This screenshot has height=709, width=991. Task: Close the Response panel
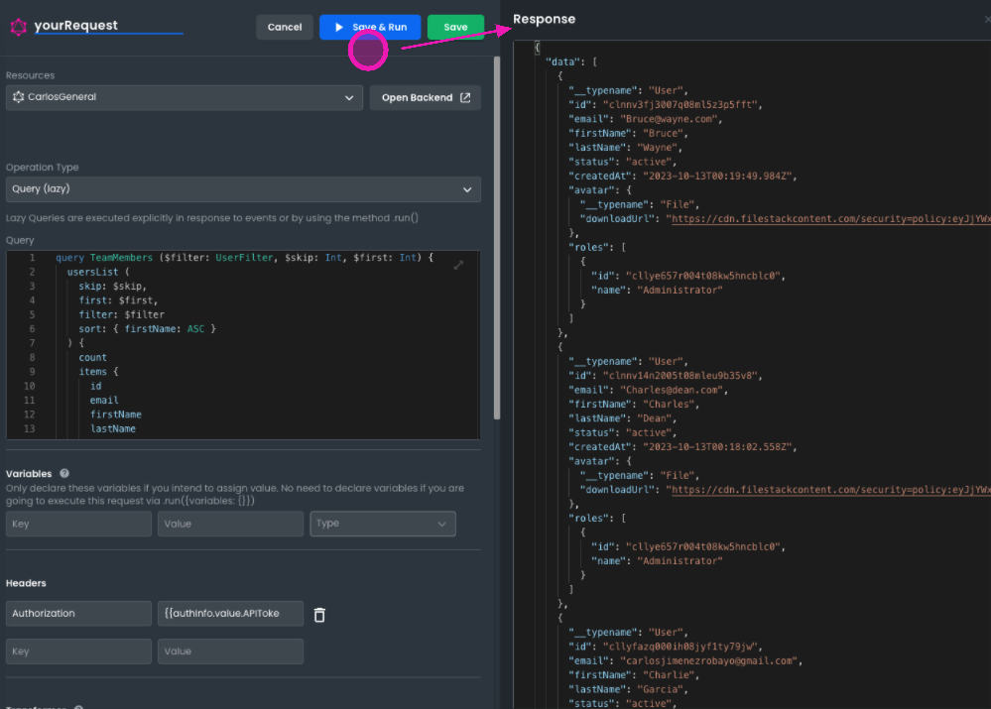click(986, 20)
